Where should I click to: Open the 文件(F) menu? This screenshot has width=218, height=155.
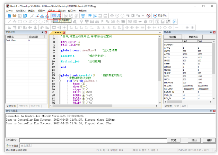point(10,11)
